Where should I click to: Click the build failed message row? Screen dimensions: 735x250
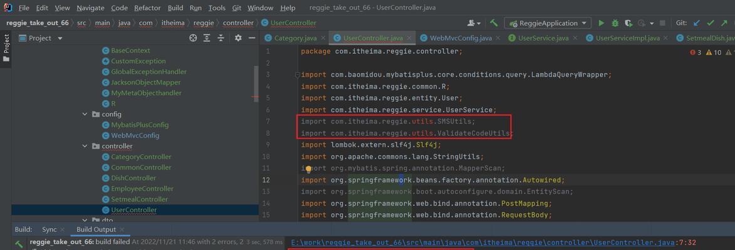pyautogui.click(x=156, y=242)
